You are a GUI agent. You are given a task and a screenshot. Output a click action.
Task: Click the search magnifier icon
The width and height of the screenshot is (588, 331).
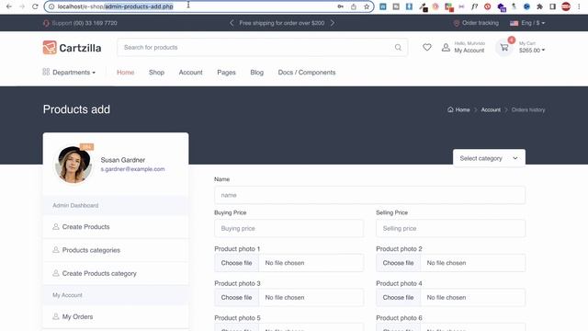click(398, 47)
